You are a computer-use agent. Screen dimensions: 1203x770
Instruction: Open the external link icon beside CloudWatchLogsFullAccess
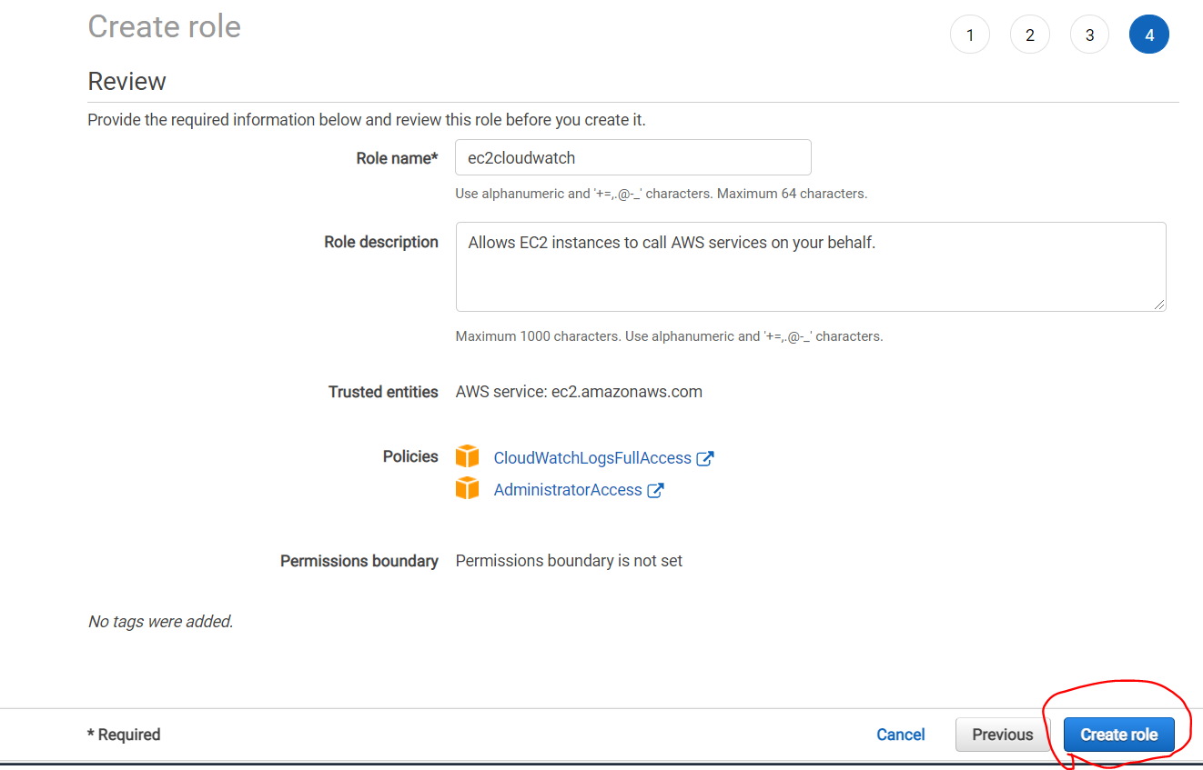(704, 458)
